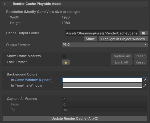Click the Capture All button
The width and height of the screenshot is (150, 123).
point(121,56)
